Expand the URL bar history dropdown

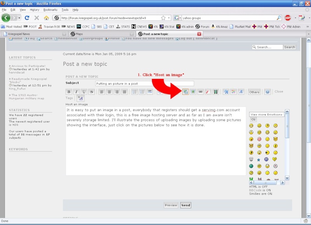tap(169, 18)
